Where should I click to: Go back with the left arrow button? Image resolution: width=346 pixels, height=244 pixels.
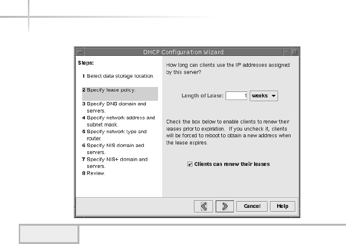[204, 206]
